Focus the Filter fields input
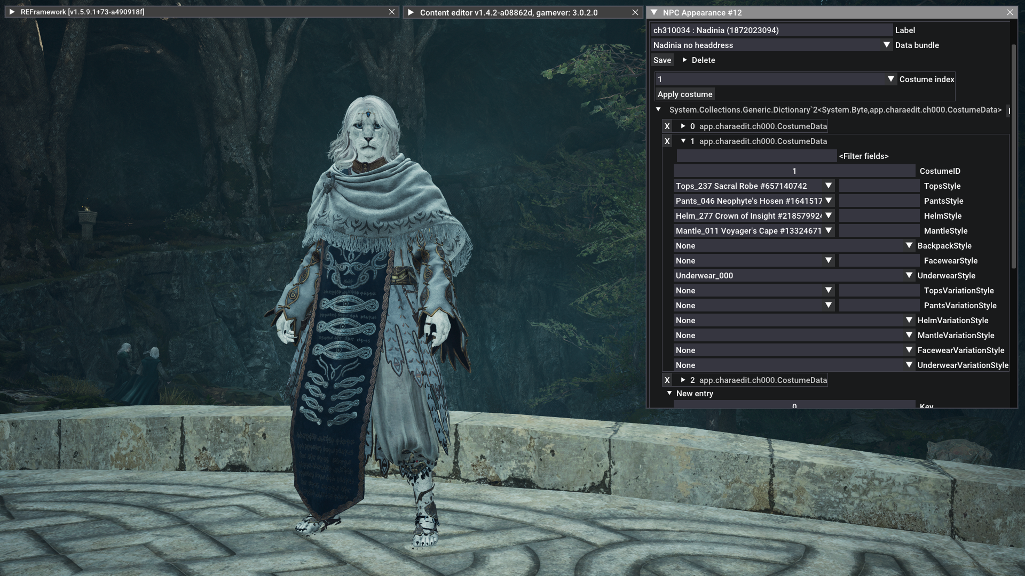The height and width of the screenshot is (576, 1025). pyautogui.click(x=756, y=156)
